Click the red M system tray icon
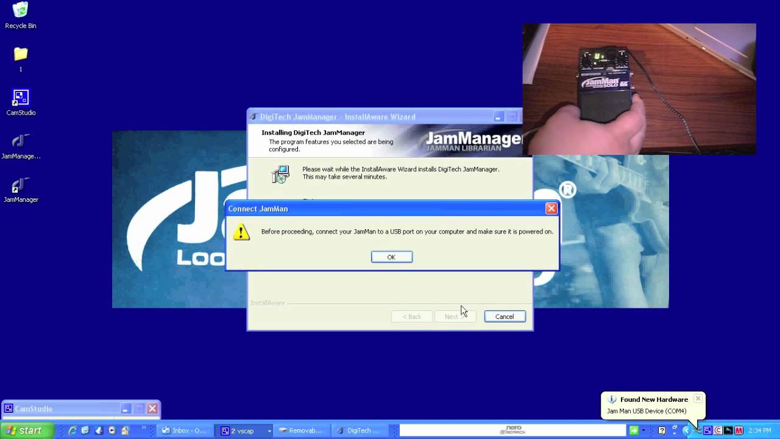 pyautogui.click(x=739, y=430)
